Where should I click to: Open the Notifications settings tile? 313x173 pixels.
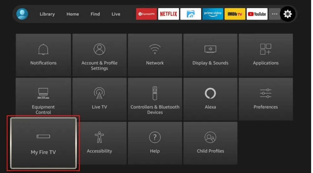(43, 55)
